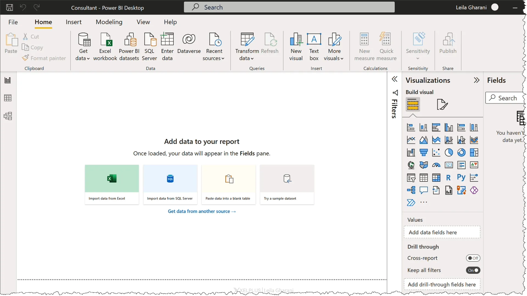Click the title bar Search box
527x296 pixels.
tap(289, 7)
